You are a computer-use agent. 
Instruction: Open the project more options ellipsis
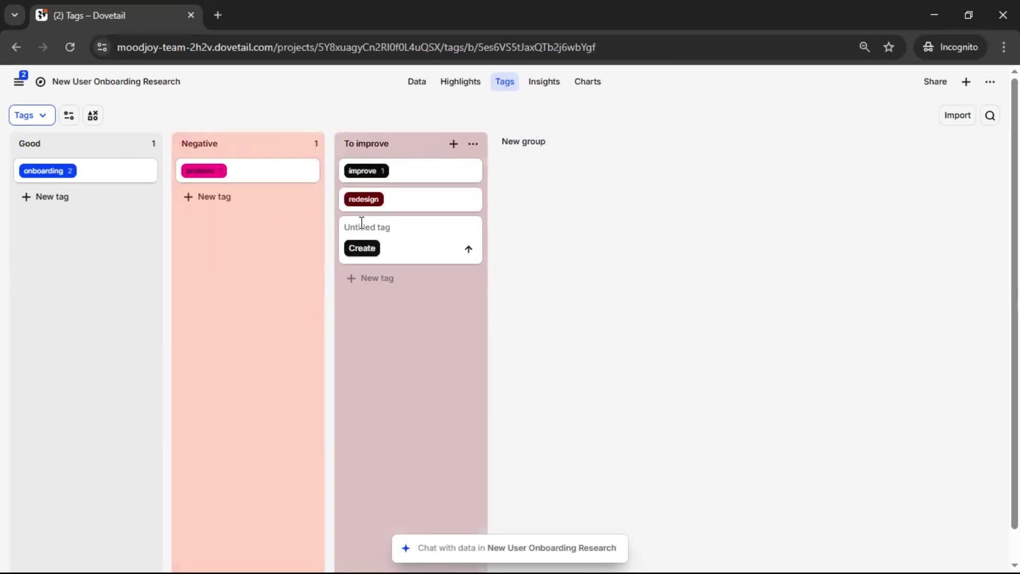[990, 82]
